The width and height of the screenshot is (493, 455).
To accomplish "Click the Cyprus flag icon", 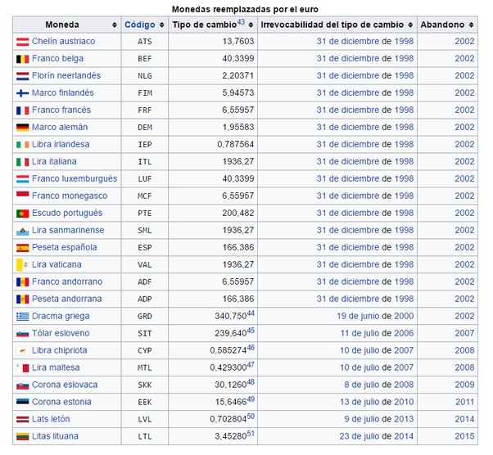I will pyautogui.click(x=23, y=351).
